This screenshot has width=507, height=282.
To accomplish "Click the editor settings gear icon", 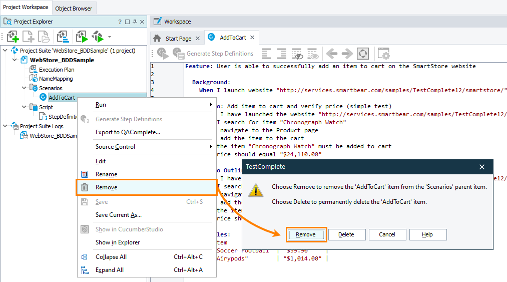I will (383, 54).
